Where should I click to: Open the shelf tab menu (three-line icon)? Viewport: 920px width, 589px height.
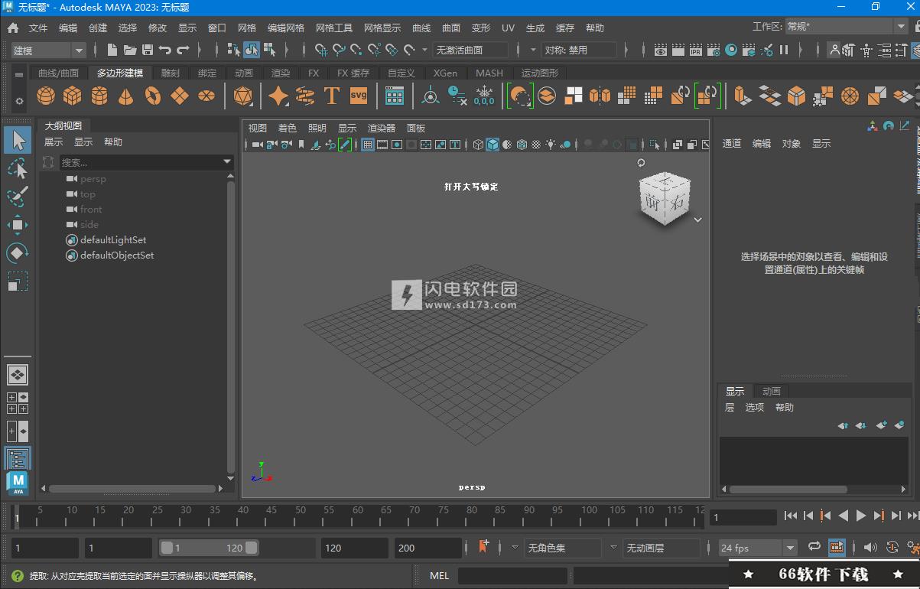coord(19,73)
